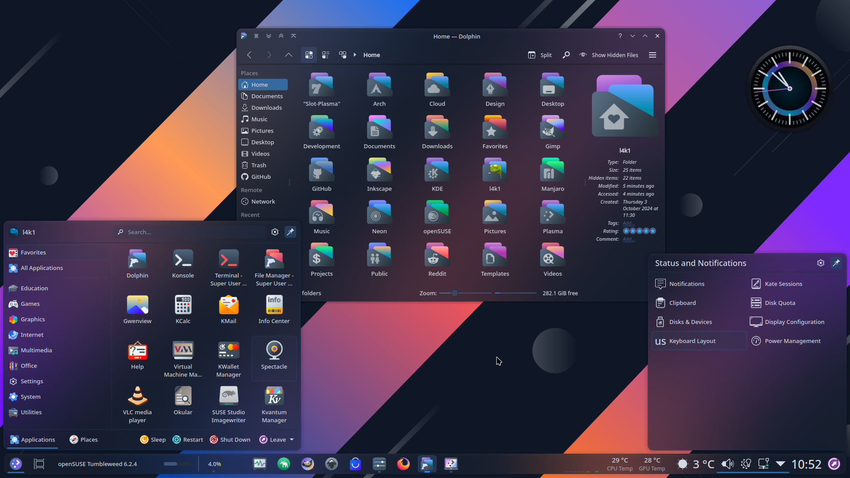Screen dimensions: 850x478
Task: Add tags via the Tags Add link
Action: tap(629, 223)
